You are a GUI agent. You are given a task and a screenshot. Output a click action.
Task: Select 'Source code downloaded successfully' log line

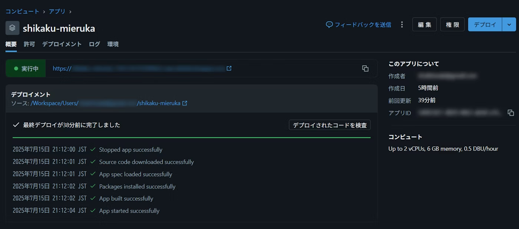tap(146, 162)
